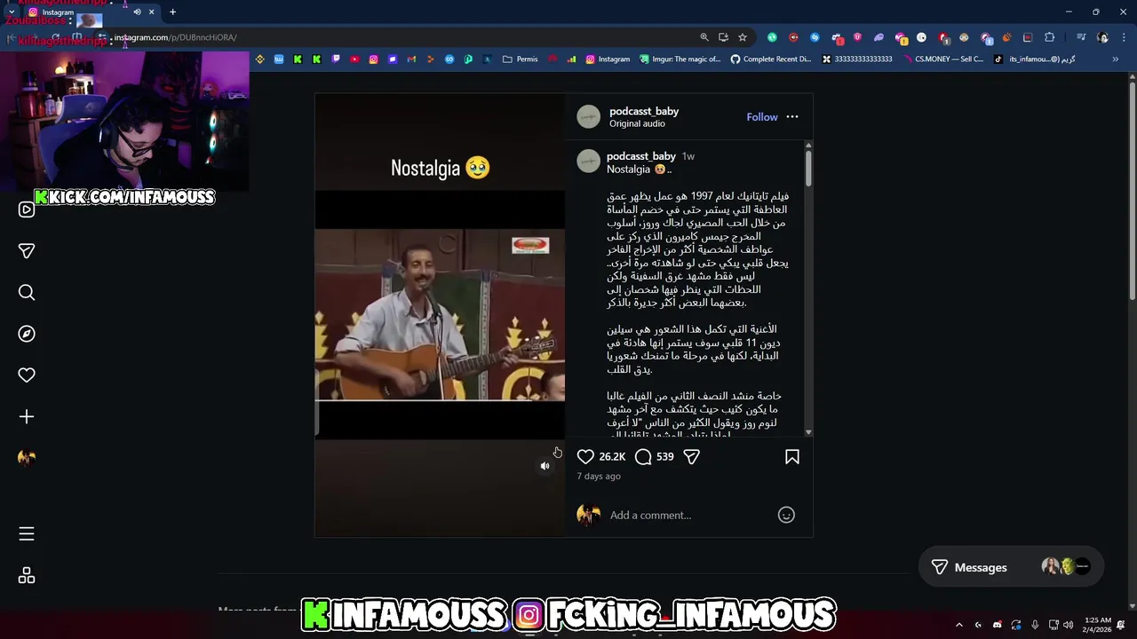Image resolution: width=1137 pixels, height=639 pixels.
Task: Open the More hamburger menu in sidebar
Action: (27, 533)
